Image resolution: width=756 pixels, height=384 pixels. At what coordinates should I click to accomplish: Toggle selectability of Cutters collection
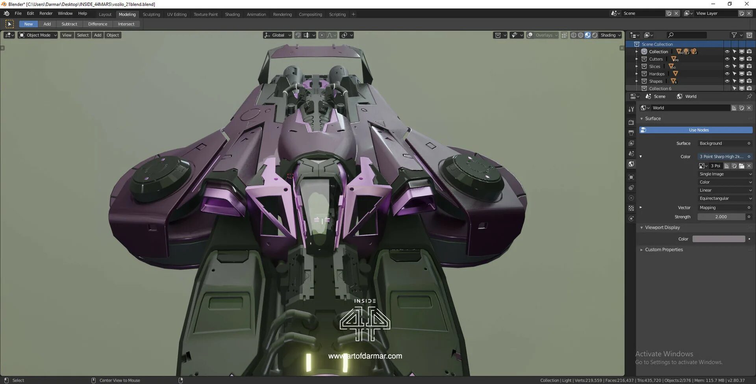coord(734,59)
